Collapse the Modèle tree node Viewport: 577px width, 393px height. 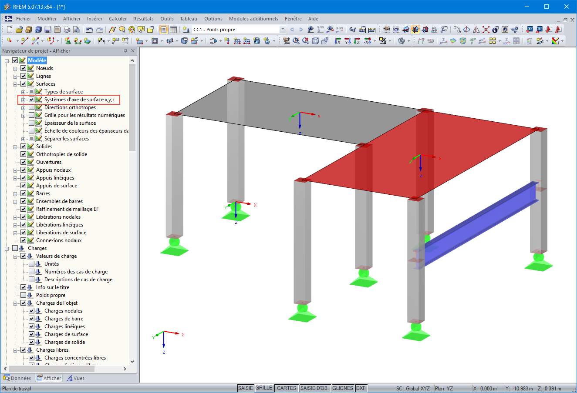[x=7, y=60]
